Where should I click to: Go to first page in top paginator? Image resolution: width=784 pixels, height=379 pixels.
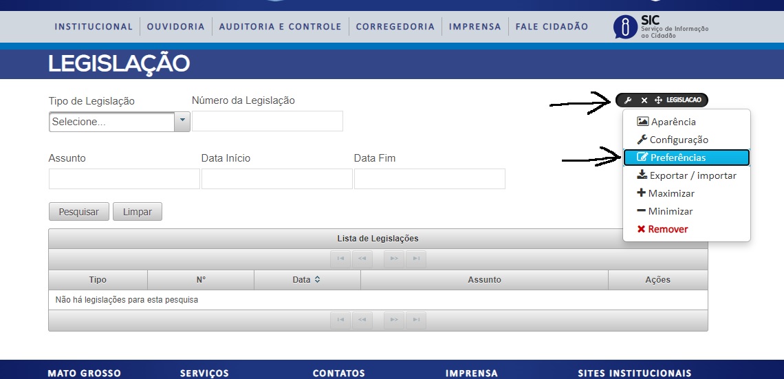[x=340, y=258]
